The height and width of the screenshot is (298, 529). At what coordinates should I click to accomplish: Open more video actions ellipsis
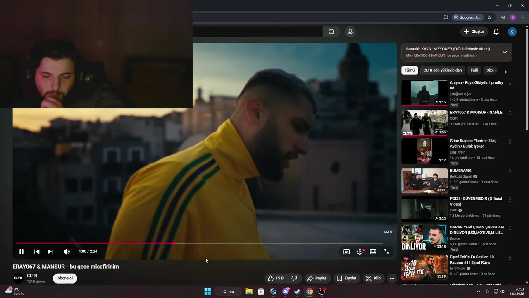392,278
